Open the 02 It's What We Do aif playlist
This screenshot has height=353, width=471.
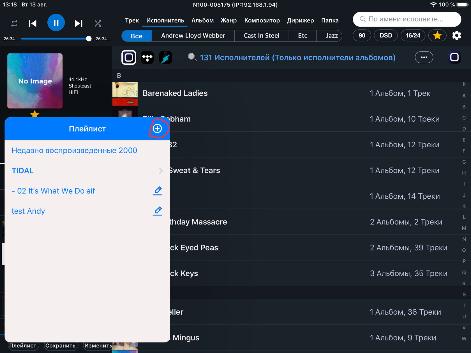(x=53, y=191)
